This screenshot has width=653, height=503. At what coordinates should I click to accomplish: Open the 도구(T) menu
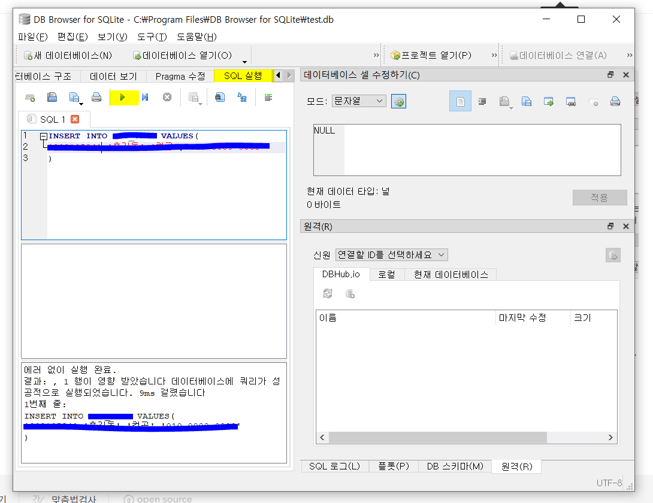pos(152,37)
